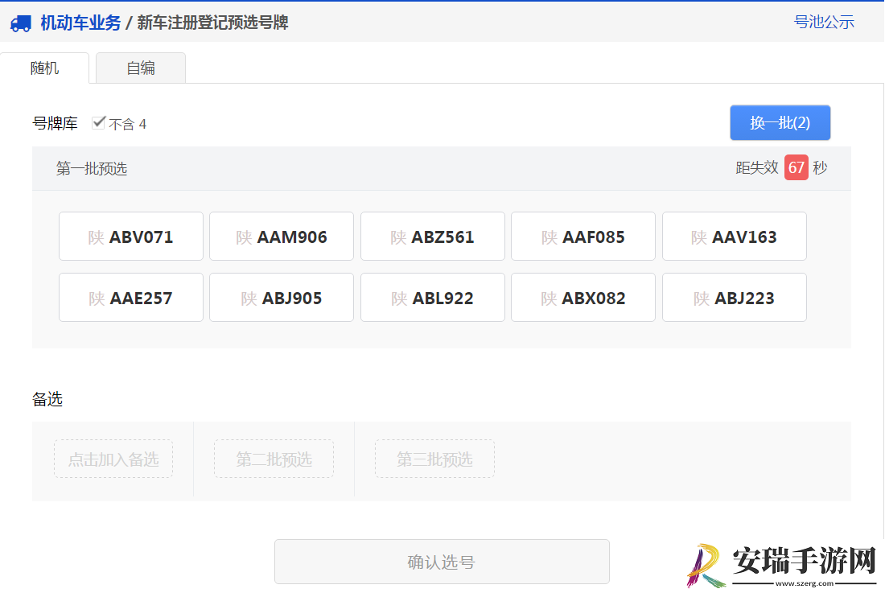
Task: Switch to the 随机 tab
Action: 44,68
